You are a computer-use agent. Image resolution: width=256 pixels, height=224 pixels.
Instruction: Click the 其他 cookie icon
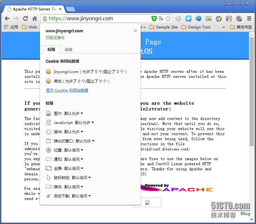click(48, 81)
